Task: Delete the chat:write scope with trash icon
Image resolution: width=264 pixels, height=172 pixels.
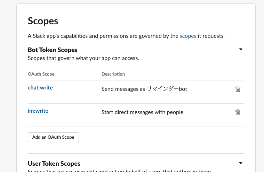Action: coord(238,89)
